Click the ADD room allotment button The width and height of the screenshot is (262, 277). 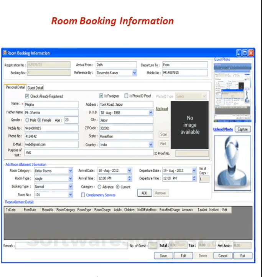tap(144, 193)
